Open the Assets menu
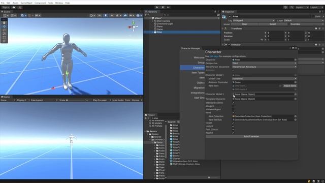325x183 pixels. 16,3
